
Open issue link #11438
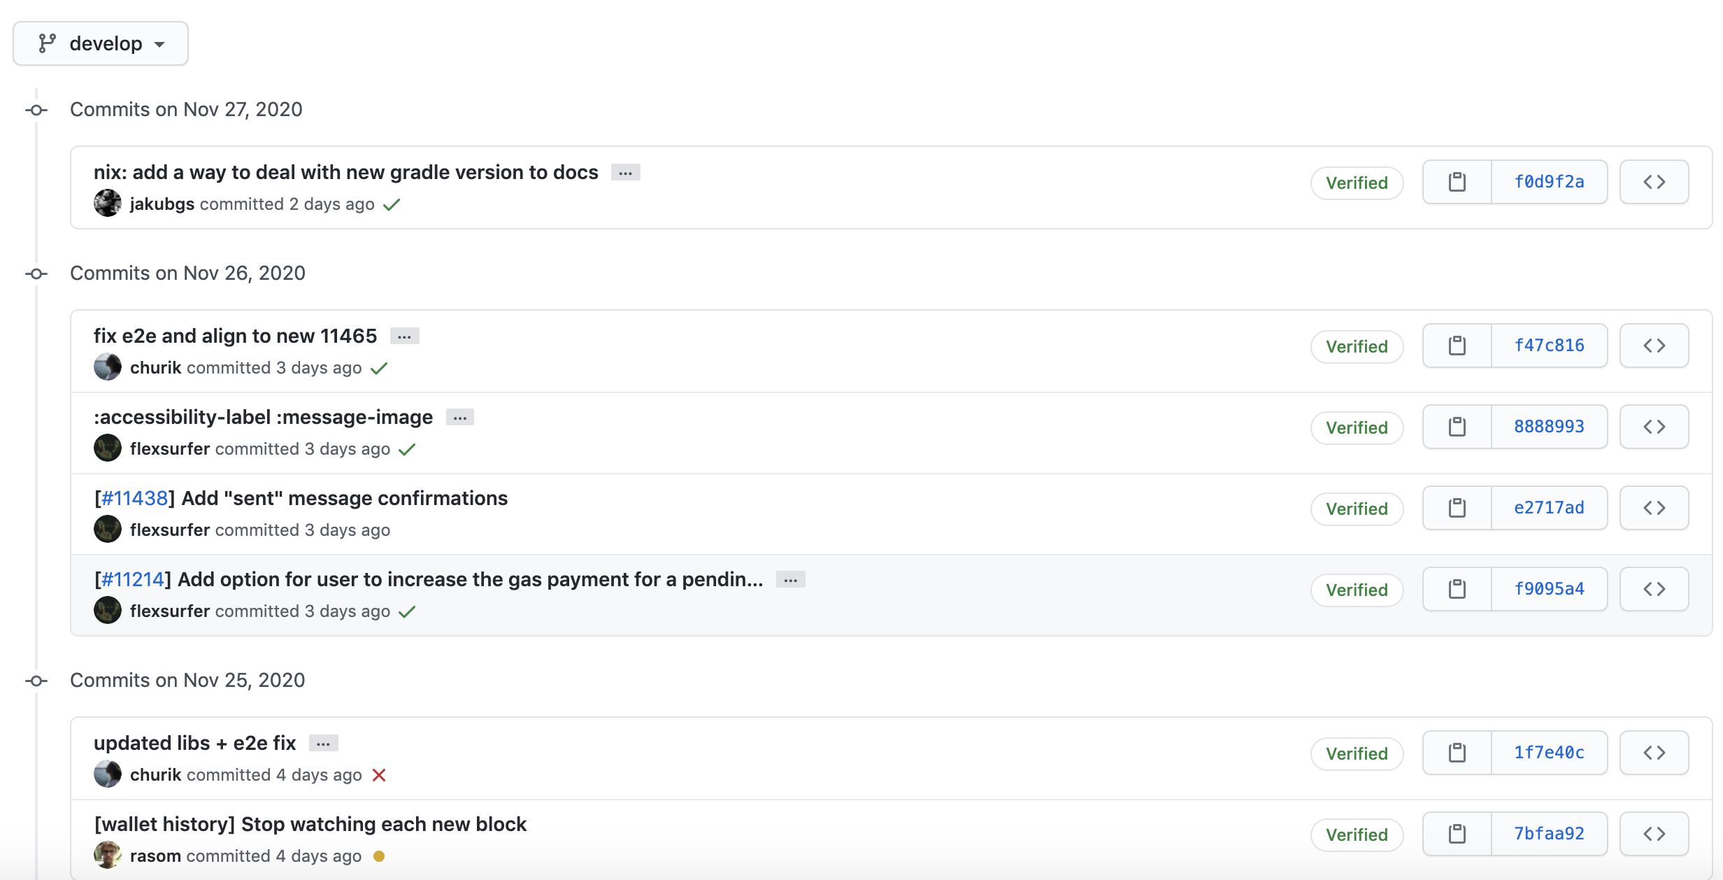click(134, 498)
